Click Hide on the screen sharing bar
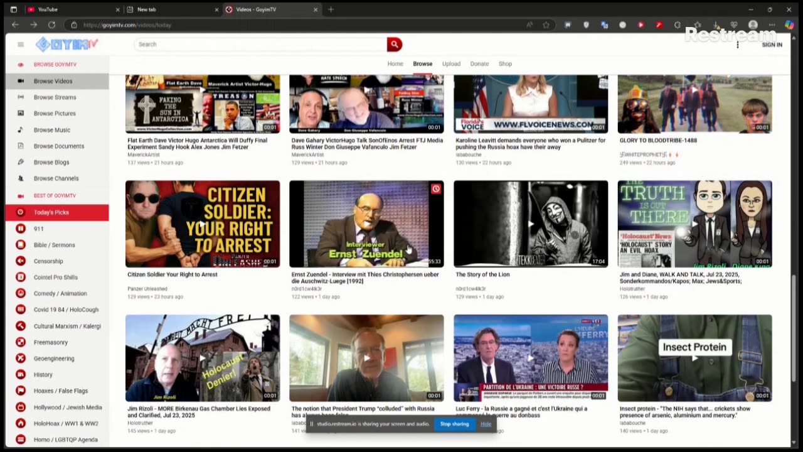Viewport: 803px width, 452px height. [x=486, y=424]
